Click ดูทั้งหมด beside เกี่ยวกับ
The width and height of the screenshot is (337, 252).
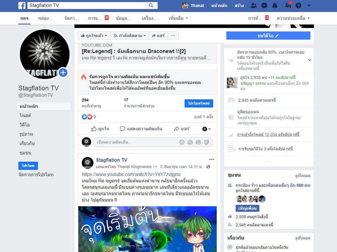point(303,238)
